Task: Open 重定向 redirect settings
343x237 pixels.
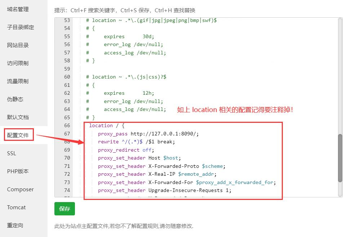Action: 15,225
